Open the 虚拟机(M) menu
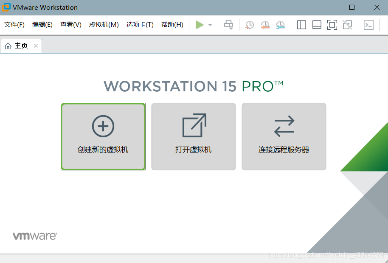The width and height of the screenshot is (388, 263). coord(104,25)
